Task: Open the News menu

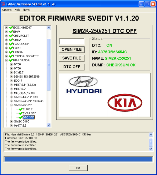Action: [26, 10]
